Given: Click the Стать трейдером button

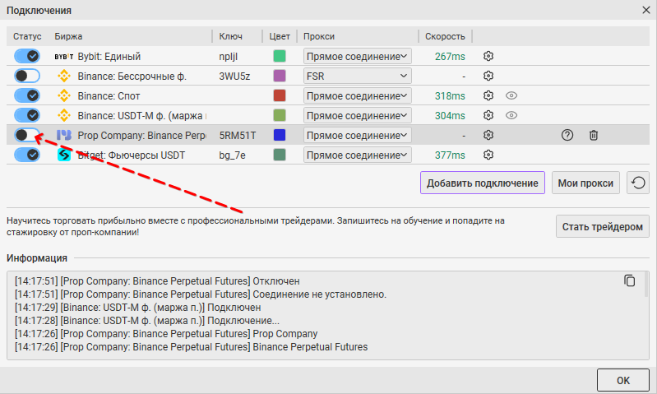Looking at the screenshot, I should 602,226.
